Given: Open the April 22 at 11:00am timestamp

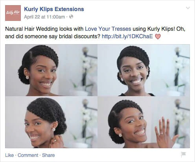Looking at the screenshot, I should point(44,17).
